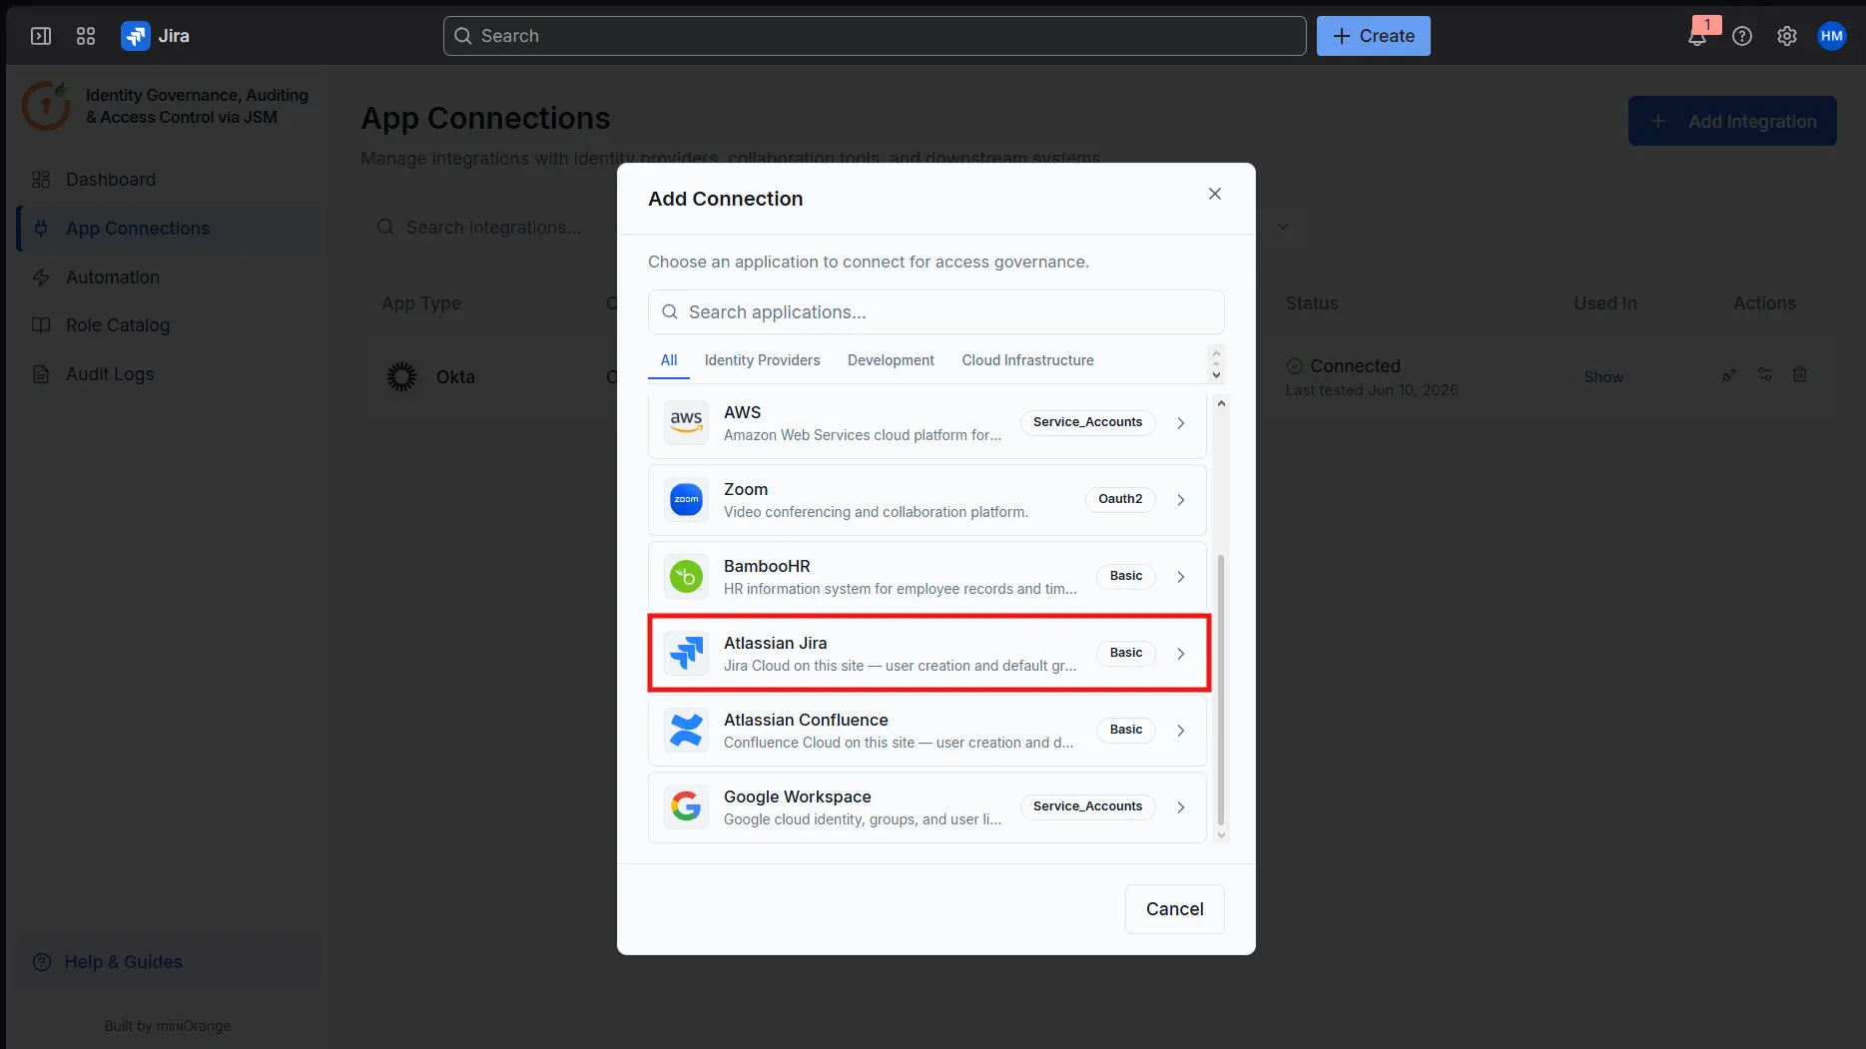Click the Create button
This screenshot has height=1049, width=1866.
[x=1373, y=36]
